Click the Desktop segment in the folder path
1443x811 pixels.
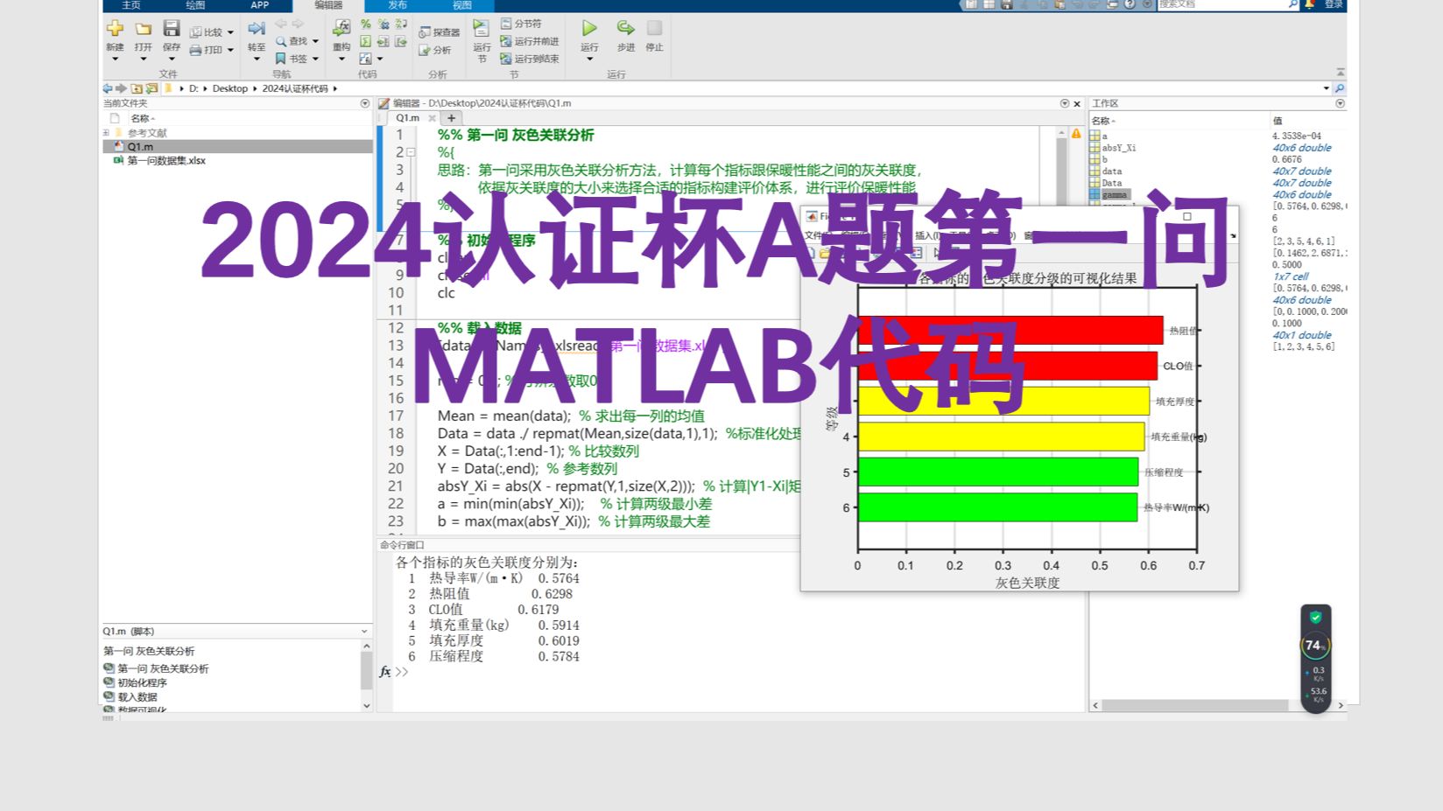click(x=230, y=88)
